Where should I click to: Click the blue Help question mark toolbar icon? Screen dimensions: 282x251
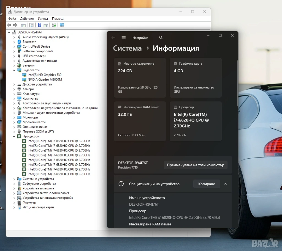coord(40,25)
